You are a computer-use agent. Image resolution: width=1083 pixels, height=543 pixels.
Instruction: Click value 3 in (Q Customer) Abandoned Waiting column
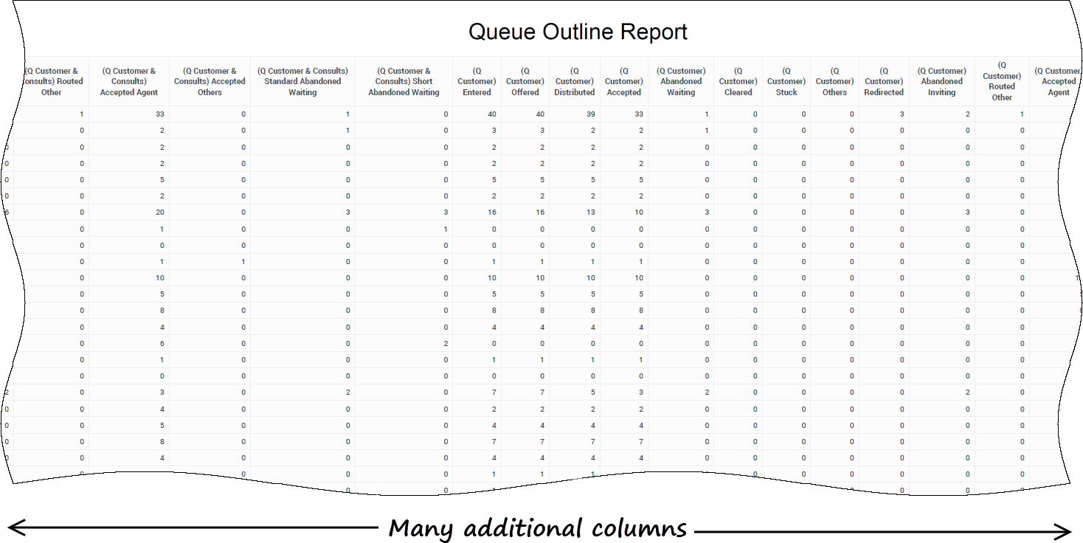coord(707,212)
